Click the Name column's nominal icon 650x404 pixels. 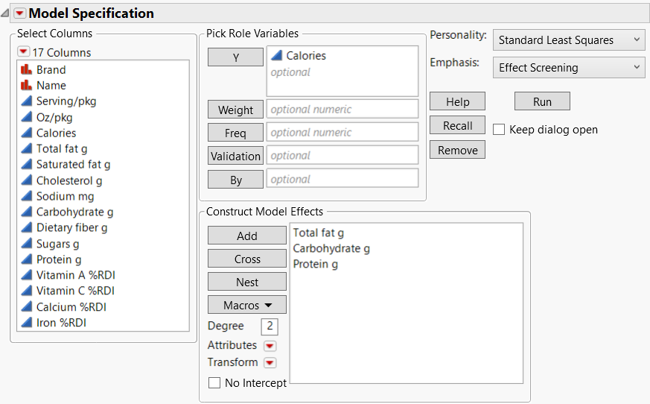click(27, 86)
